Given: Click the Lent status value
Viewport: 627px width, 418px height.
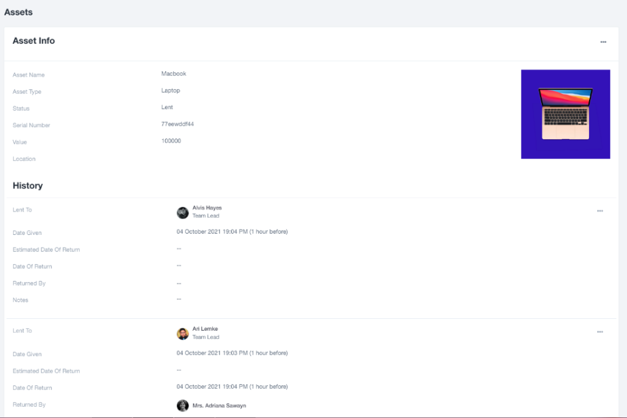Looking at the screenshot, I should (167, 107).
